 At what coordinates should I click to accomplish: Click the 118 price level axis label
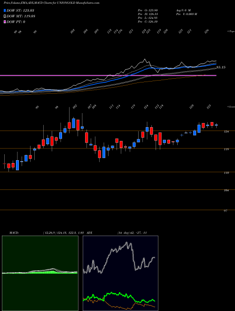tap(227, 149)
